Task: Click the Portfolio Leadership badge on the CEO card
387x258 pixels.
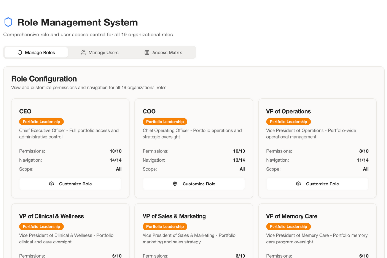Action: click(x=41, y=122)
